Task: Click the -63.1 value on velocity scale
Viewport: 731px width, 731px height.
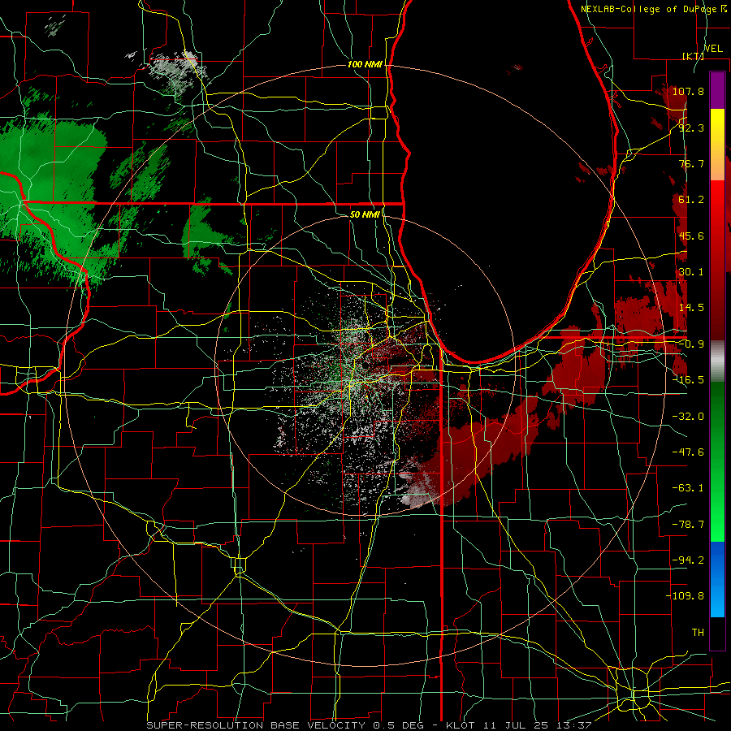Action: click(688, 488)
